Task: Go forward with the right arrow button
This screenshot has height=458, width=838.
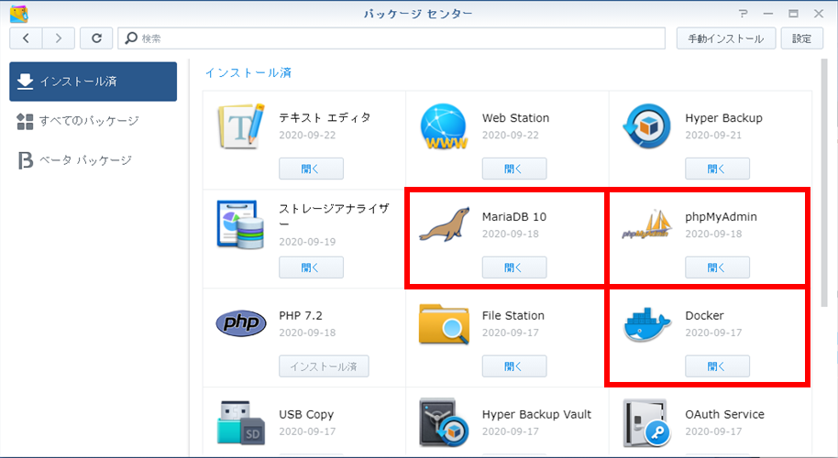Action: (x=59, y=38)
